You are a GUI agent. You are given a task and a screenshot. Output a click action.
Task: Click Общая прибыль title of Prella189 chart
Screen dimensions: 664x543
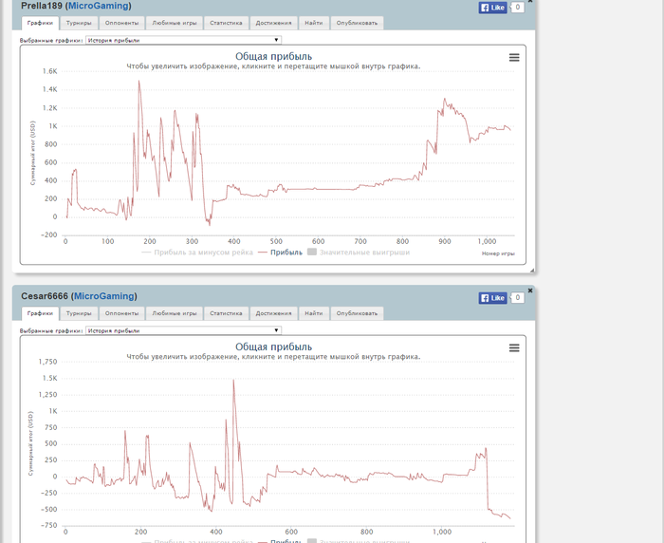tap(273, 56)
